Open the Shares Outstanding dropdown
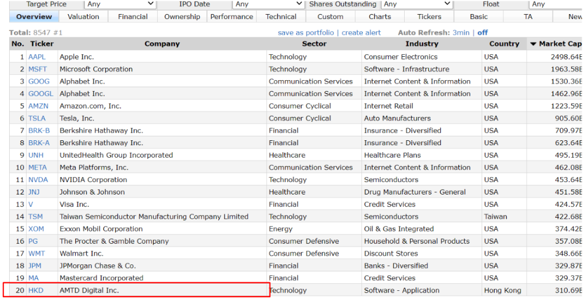This screenshot has height=299, width=584. [x=417, y=4]
